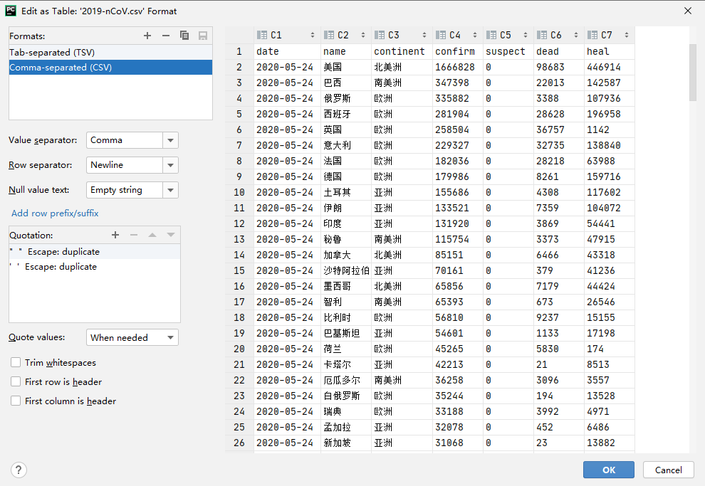
Task: Click the C3 column table icon
Action: (x=380, y=35)
